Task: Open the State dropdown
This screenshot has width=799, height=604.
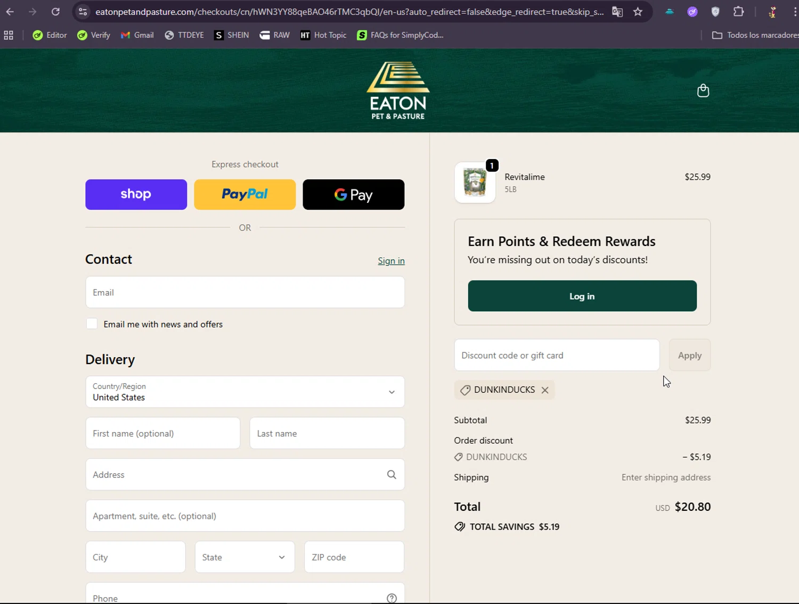Action: (x=244, y=557)
